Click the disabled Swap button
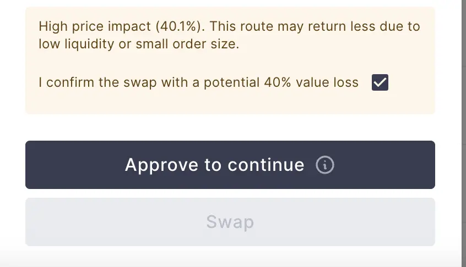 click(230, 222)
